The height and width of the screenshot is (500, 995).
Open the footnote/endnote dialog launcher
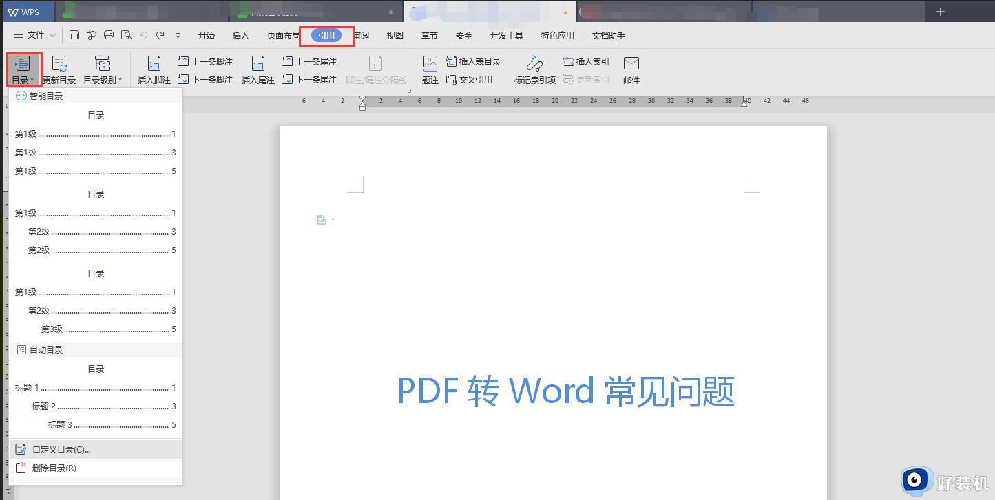(x=410, y=90)
